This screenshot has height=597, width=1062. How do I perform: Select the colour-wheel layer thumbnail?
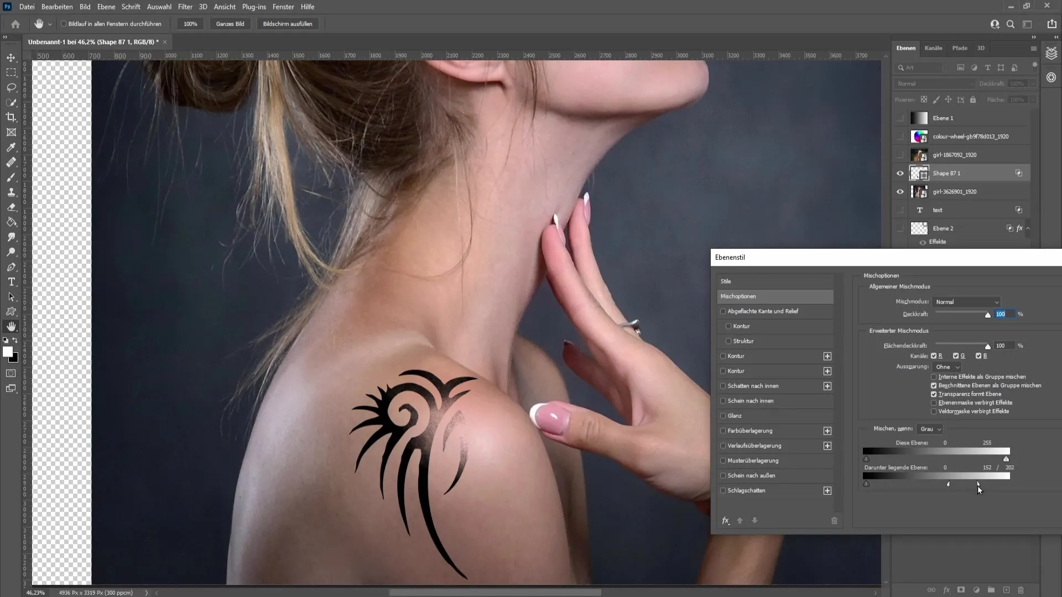(x=919, y=137)
